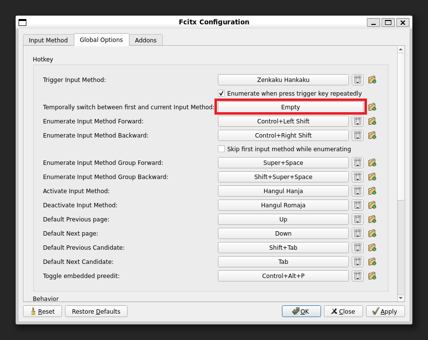The image size is (428, 340).
Task: Switch to the Input Method tab
Action: (48, 40)
